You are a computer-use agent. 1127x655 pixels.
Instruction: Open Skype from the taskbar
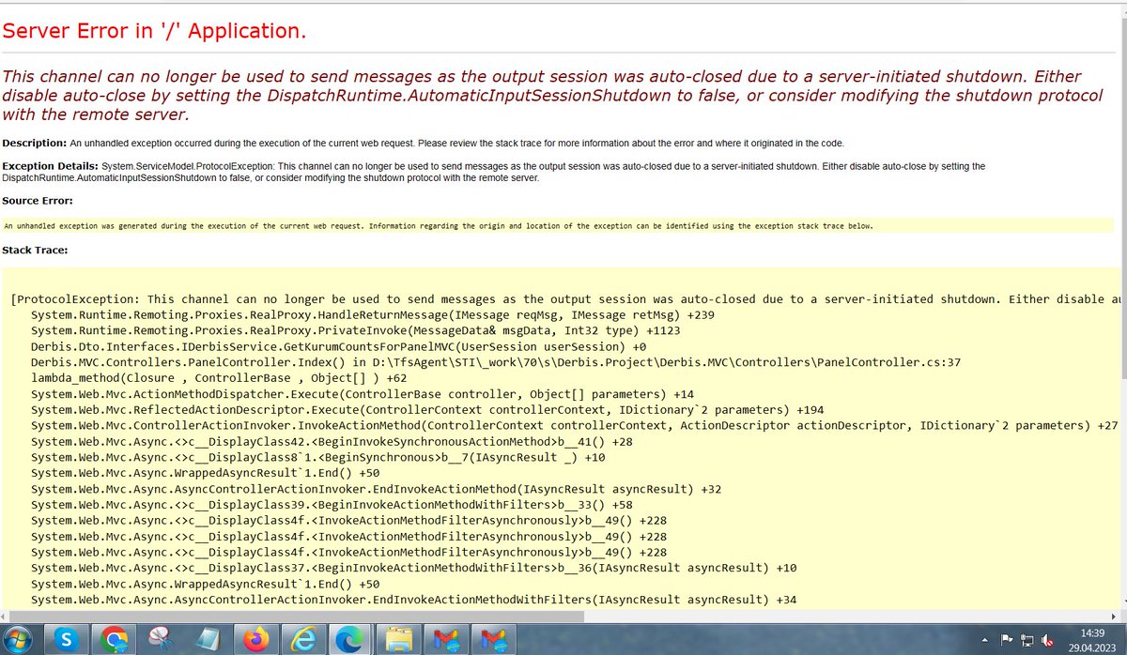tap(66, 640)
